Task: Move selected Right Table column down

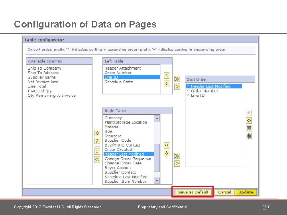Action: [167, 153]
